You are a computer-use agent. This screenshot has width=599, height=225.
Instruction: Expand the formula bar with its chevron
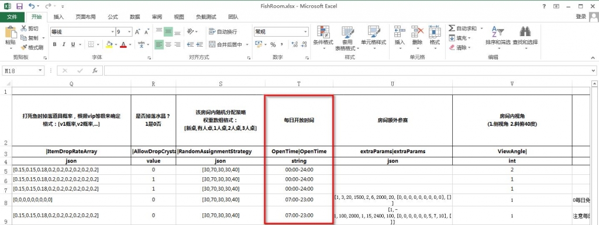[593, 71]
